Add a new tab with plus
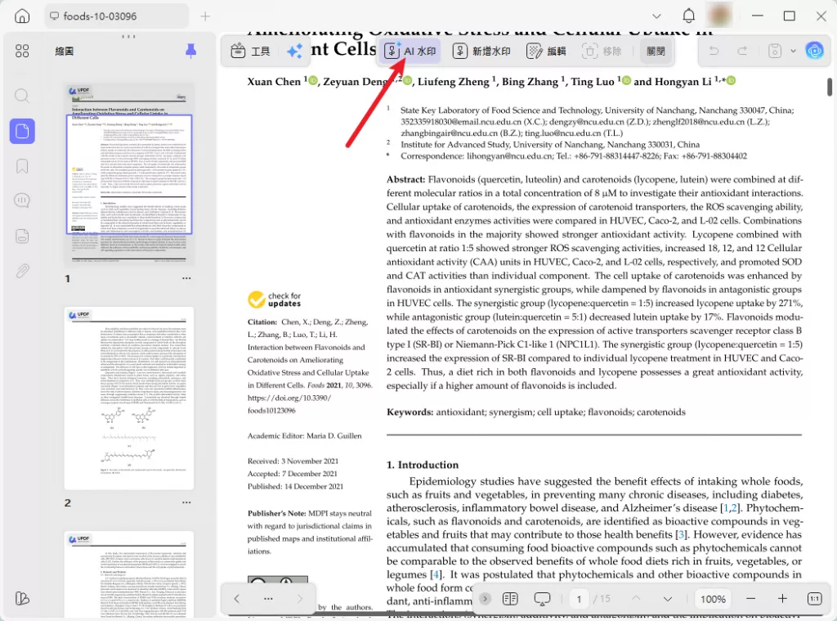Screen dimensions: 837x621 tap(205, 16)
